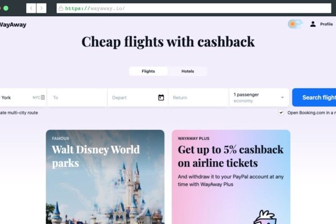Click the To destination field
This screenshot has width=336, height=224.
pyautogui.click(x=77, y=97)
